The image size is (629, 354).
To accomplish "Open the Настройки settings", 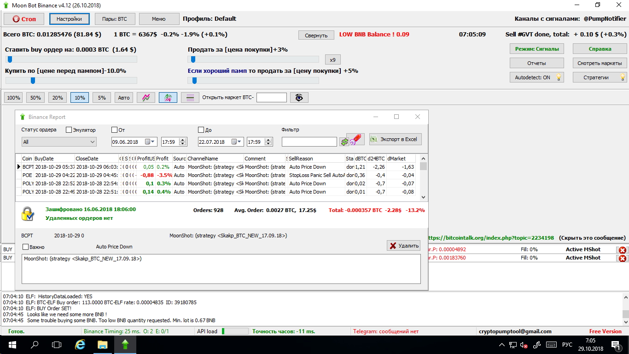I will tap(70, 19).
